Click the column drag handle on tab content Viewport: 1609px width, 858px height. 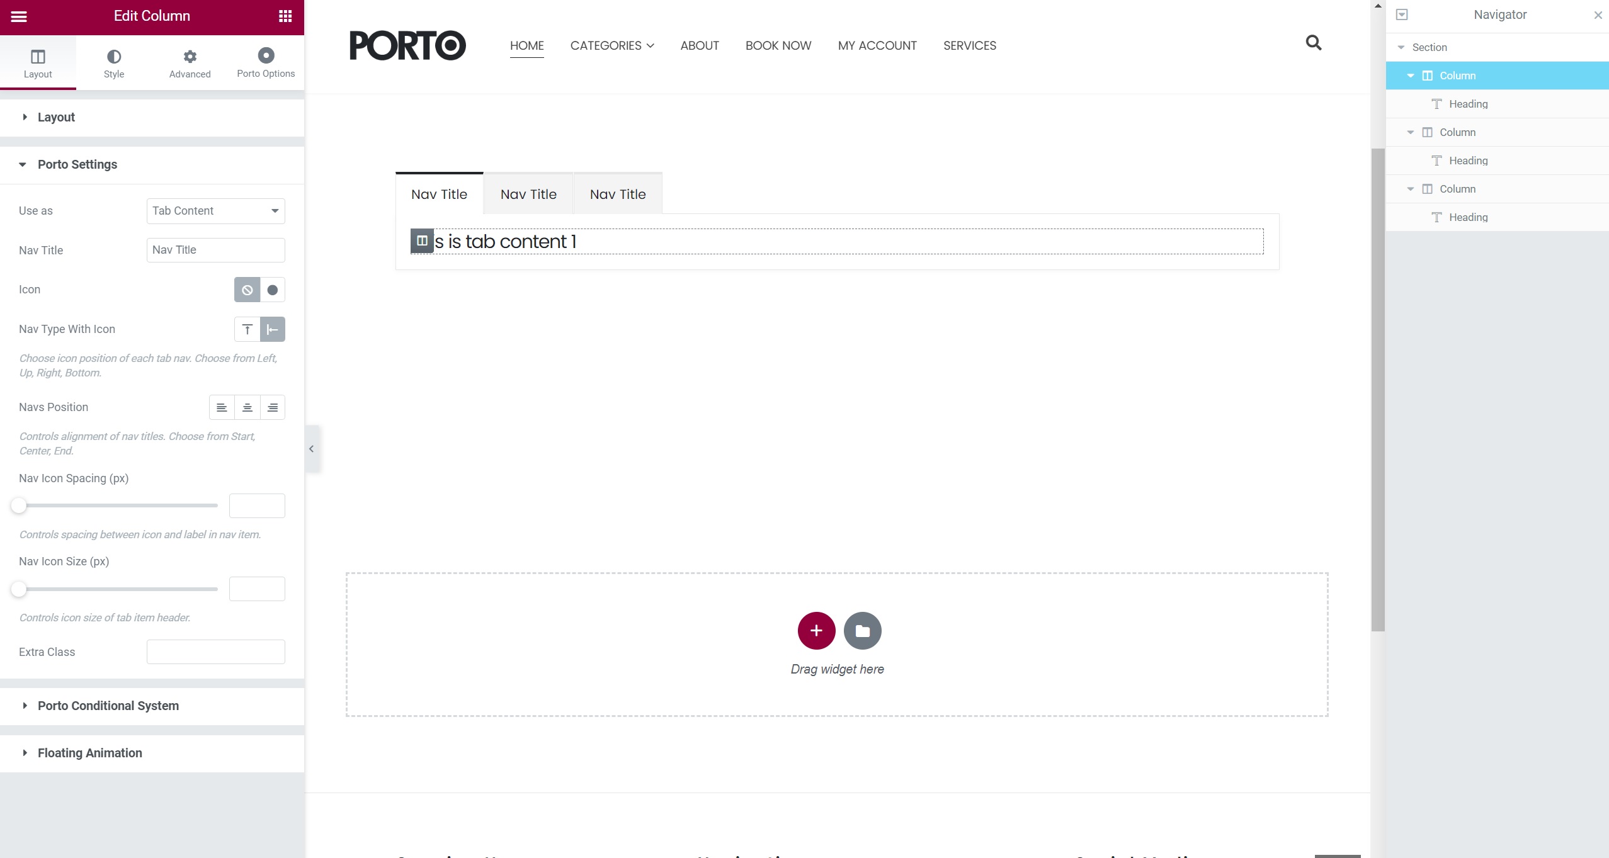pos(421,240)
